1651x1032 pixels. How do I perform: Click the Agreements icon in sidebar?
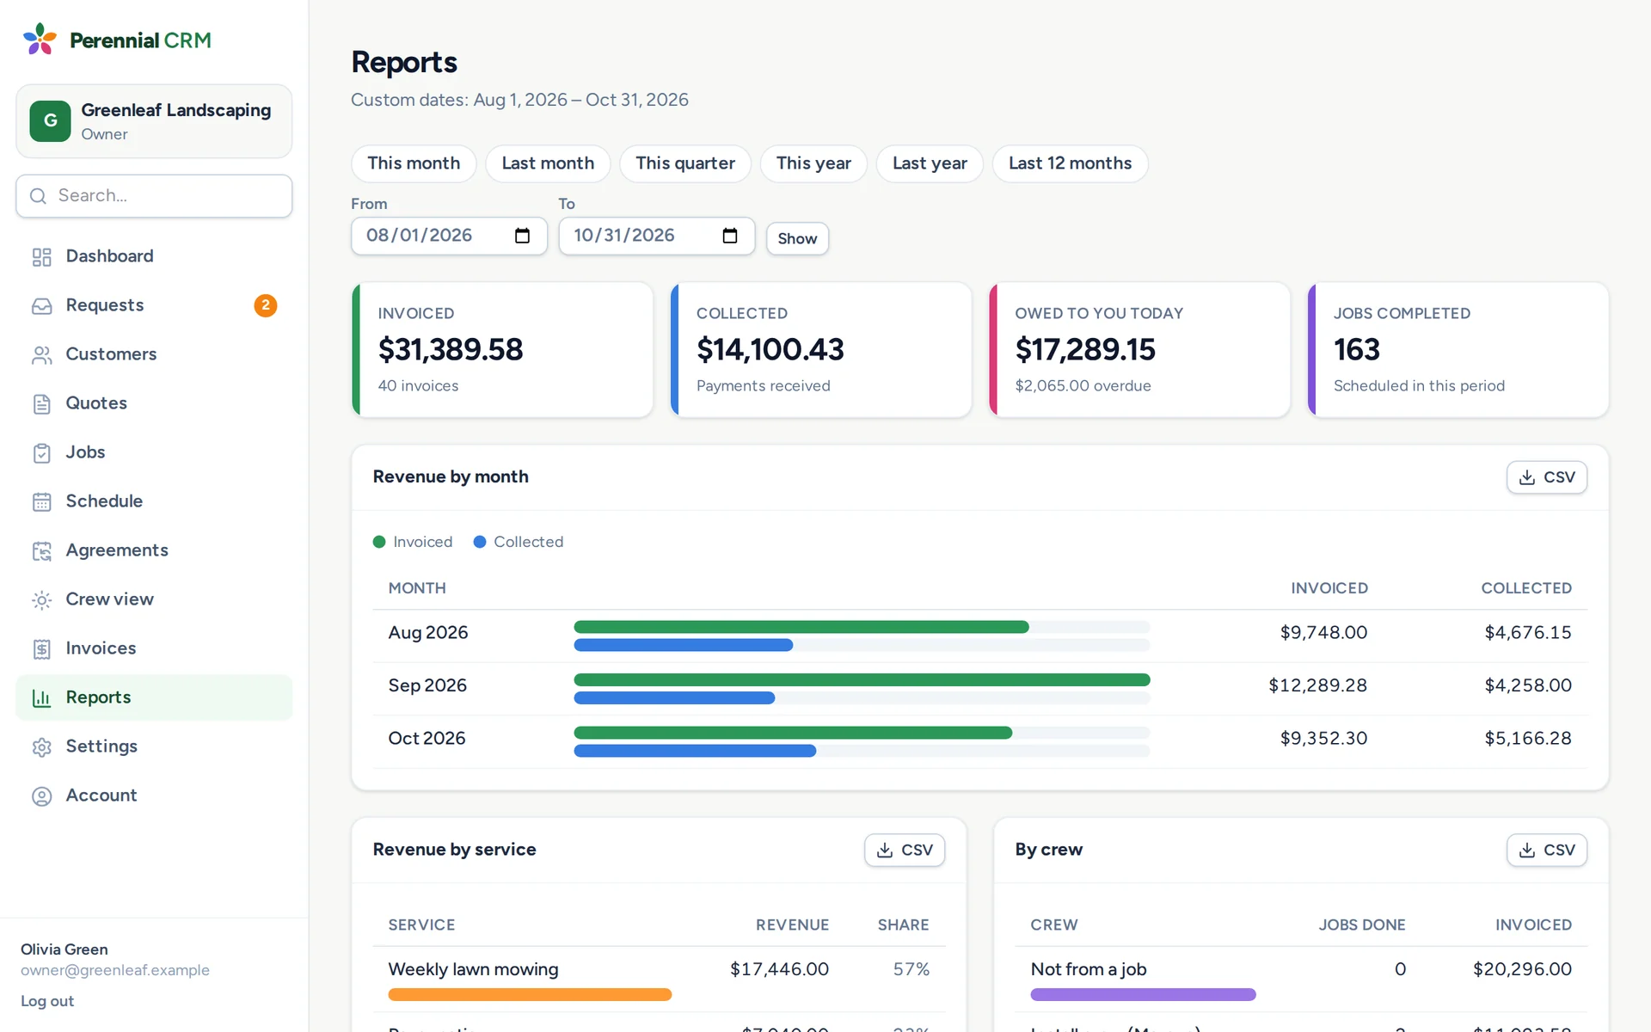pyautogui.click(x=41, y=551)
